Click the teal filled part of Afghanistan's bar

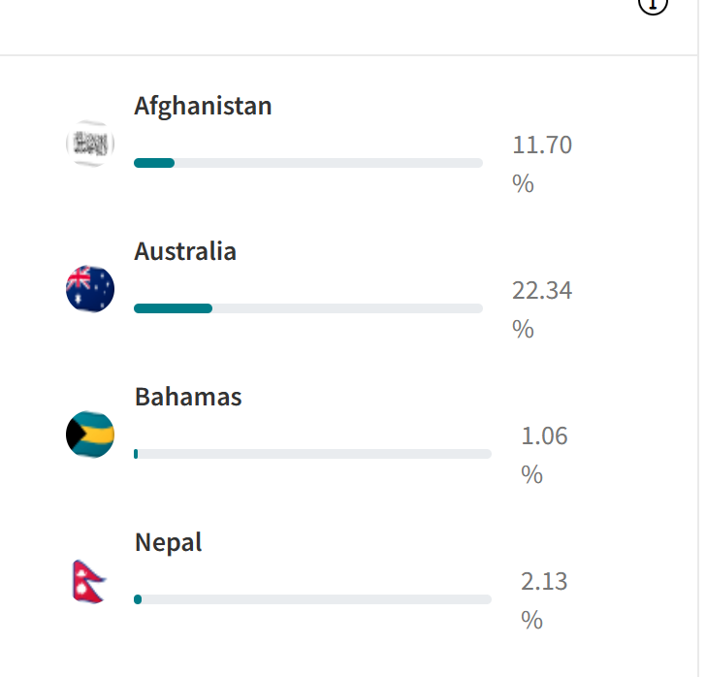pyautogui.click(x=154, y=163)
